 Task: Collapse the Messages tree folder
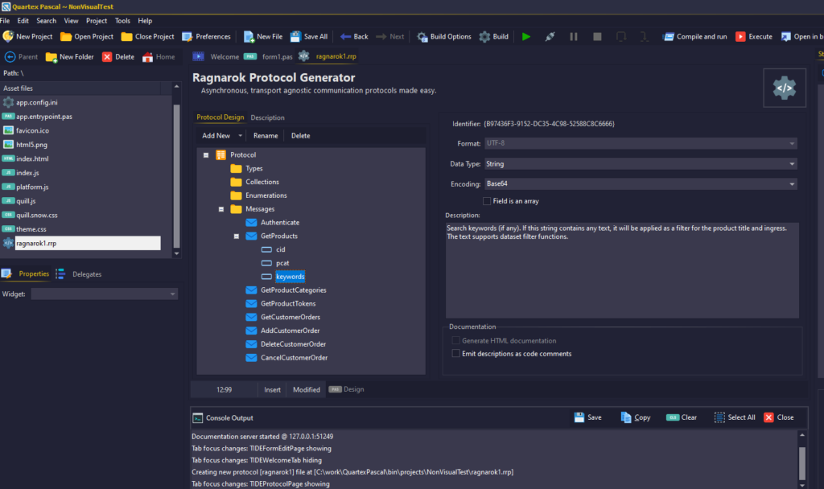pos(221,209)
